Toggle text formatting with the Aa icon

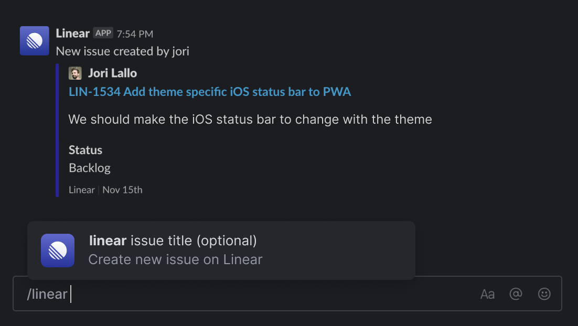pos(487,295)
